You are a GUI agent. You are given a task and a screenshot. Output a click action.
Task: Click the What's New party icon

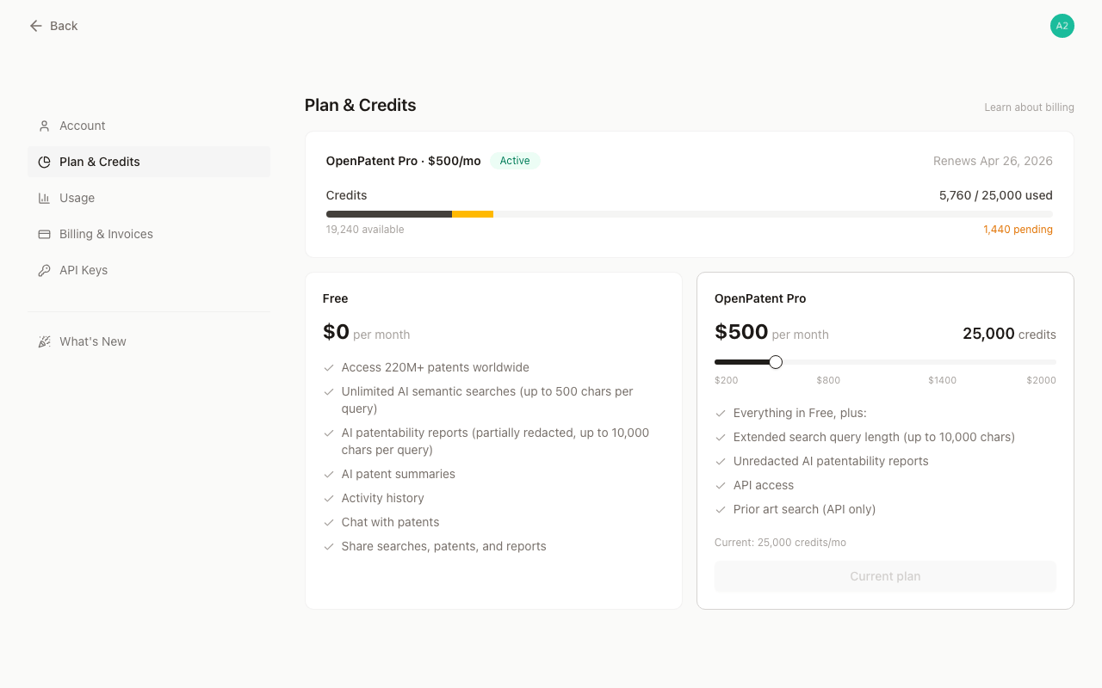44,341
